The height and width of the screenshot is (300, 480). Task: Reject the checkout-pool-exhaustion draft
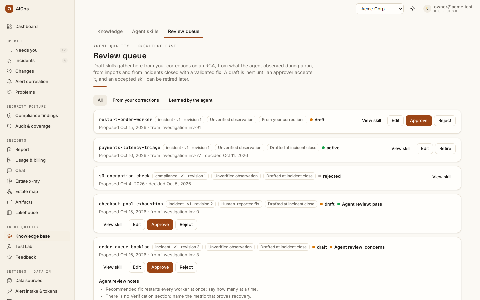tap(186, 225)
